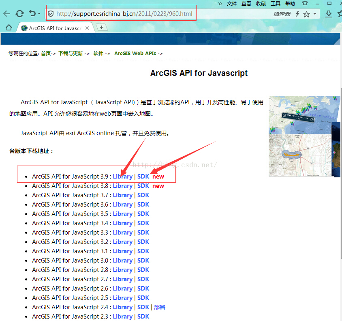Viewport: 342px width, 321px height.
Task: Download Library for JavaScript 2.8
Action: [123, 270]
